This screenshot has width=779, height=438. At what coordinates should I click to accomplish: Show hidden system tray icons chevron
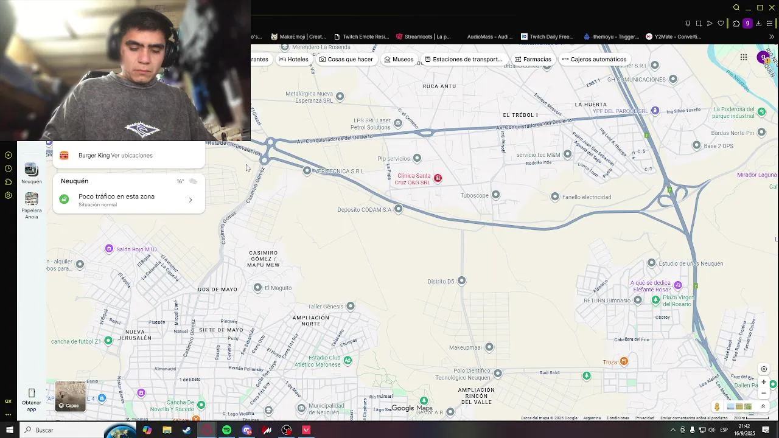coord(672,430)
